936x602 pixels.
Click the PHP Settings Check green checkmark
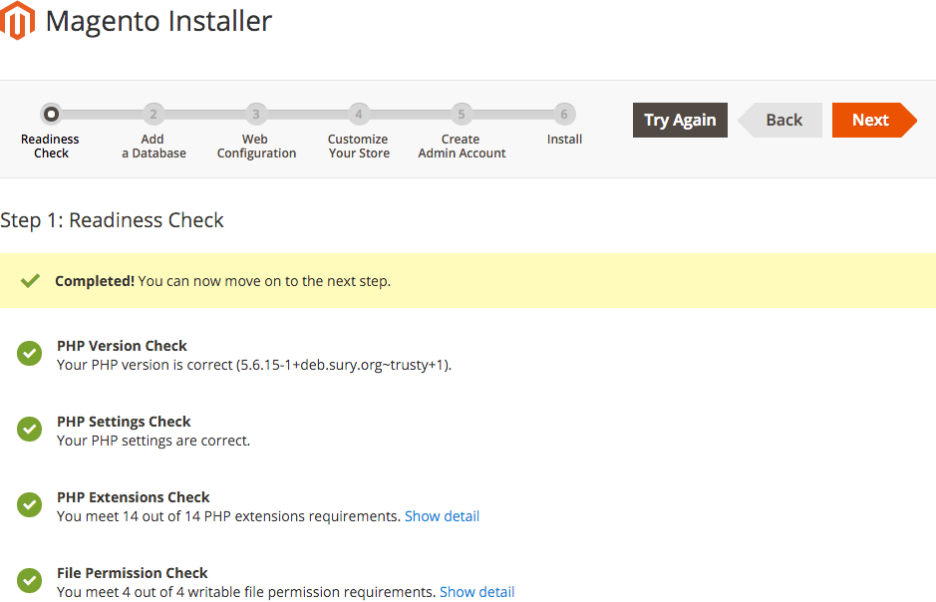pos(29,429)
